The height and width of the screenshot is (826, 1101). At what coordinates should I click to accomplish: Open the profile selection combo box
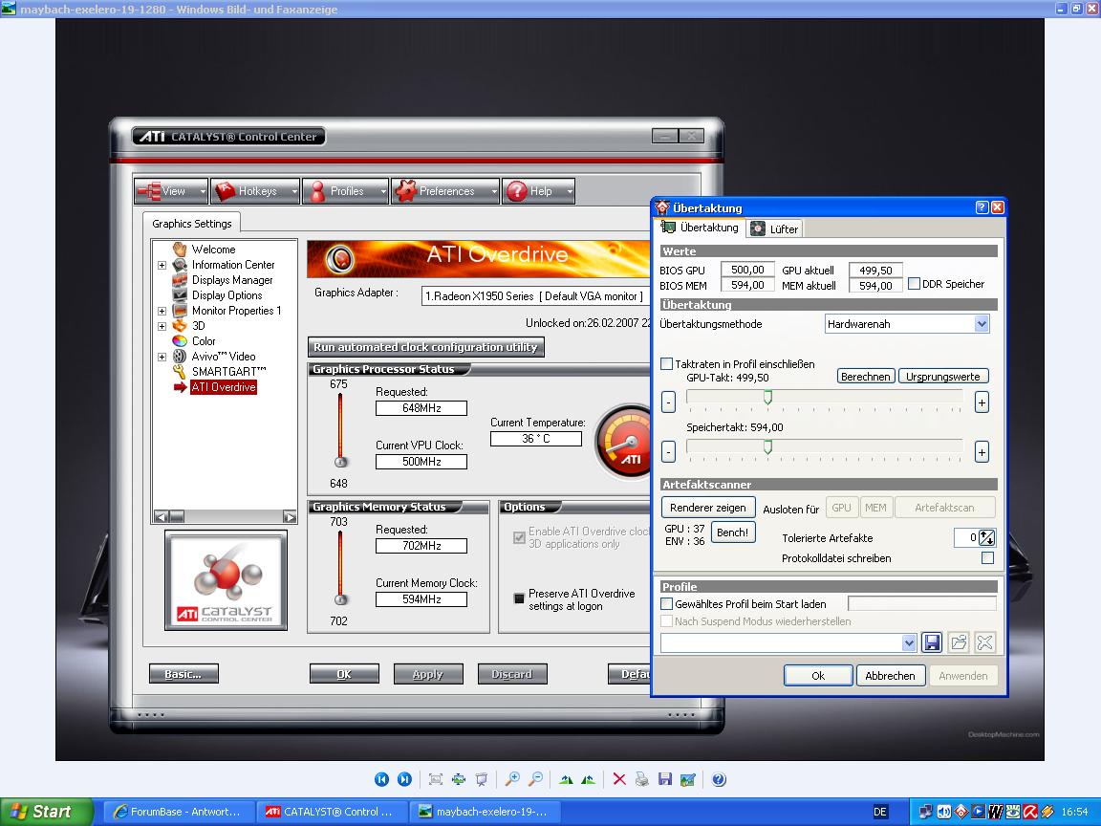pyautogui.click(x=788, y=642)
